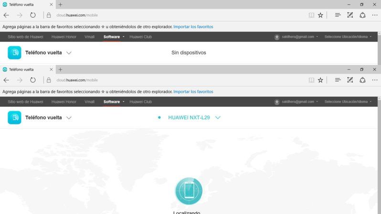
Task: Click the vertical scrollbar in the lower window
Action: pos(379,155)
